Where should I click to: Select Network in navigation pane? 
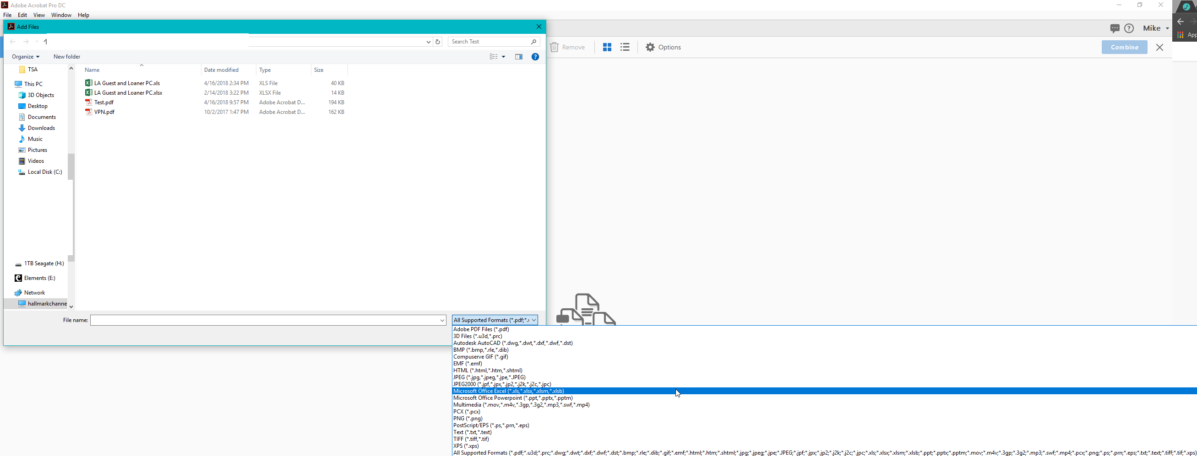tap(30, 293)
